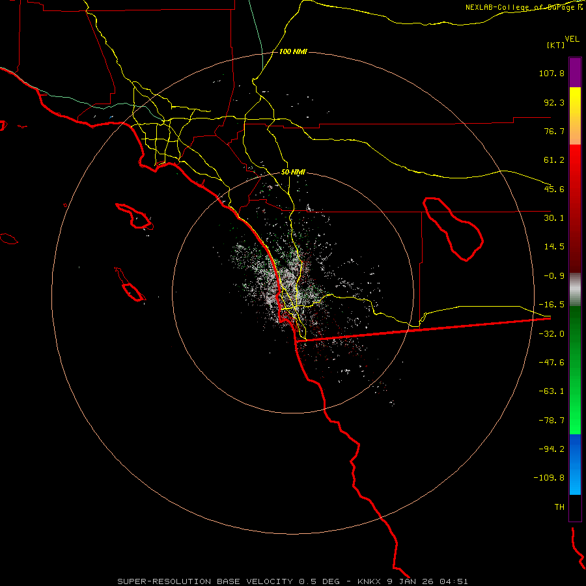
Task: Click the 100 NMI range ring label
Action: 293,51
